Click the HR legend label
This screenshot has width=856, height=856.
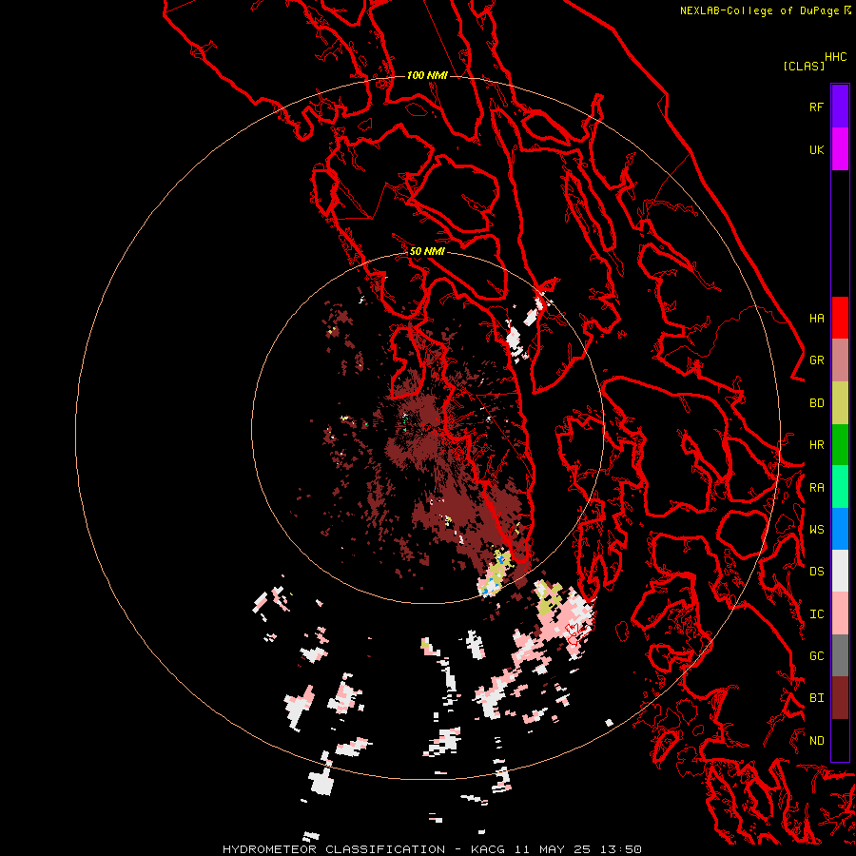pos(816,445)
